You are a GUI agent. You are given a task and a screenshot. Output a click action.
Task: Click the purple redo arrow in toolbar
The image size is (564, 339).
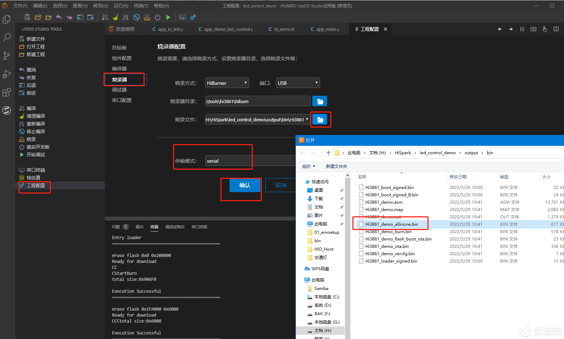[x=69, y=17]
